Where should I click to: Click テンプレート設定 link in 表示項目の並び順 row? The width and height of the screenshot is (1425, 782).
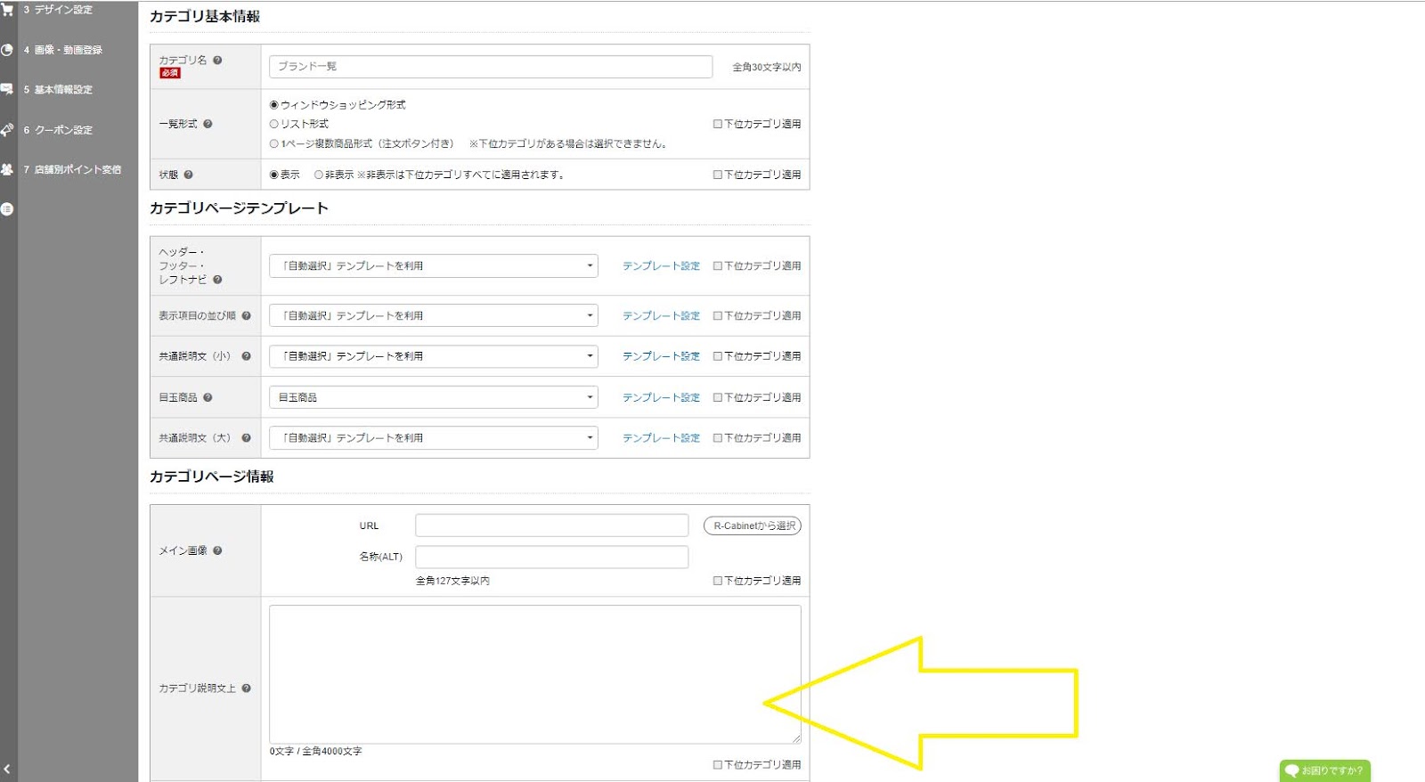661,315
